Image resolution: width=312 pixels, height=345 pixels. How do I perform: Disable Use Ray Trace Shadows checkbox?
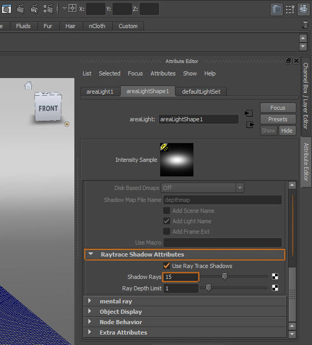(x=166, y=266)
